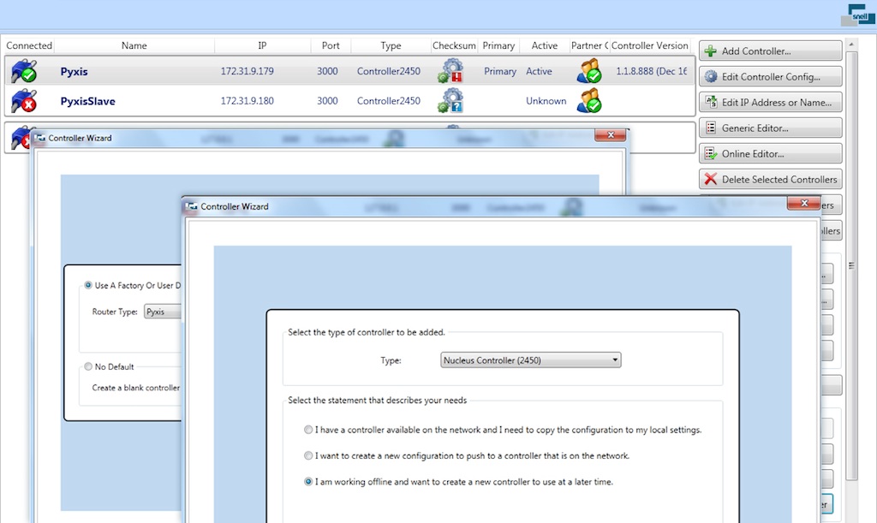Click IP address 172.31.9.179

click(248, 71)
